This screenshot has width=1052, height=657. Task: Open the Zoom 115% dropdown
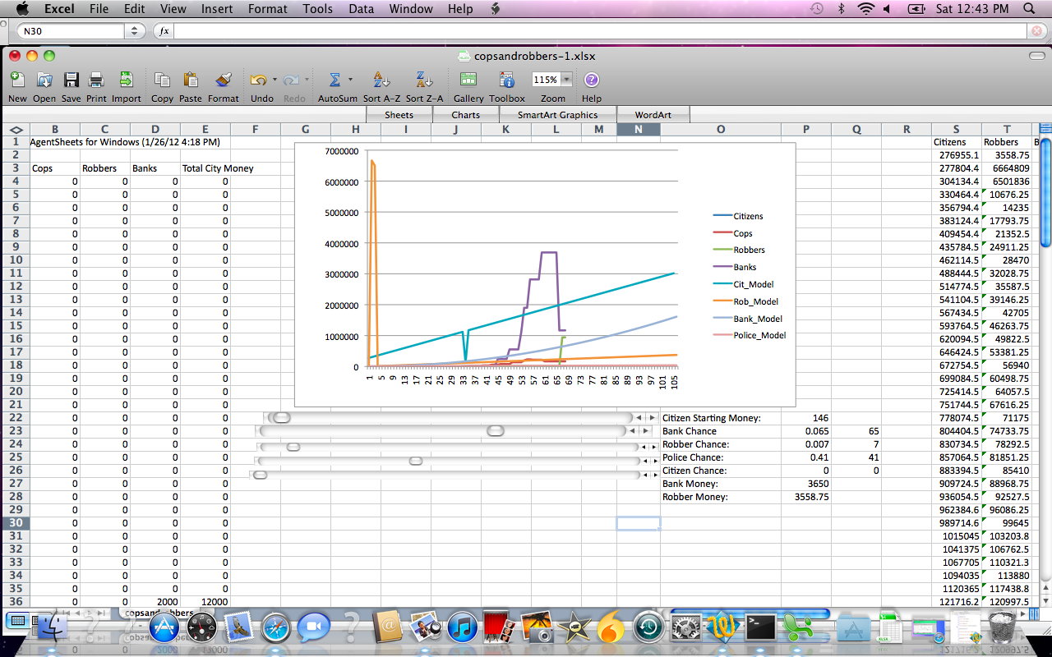(x=567, y=80)
